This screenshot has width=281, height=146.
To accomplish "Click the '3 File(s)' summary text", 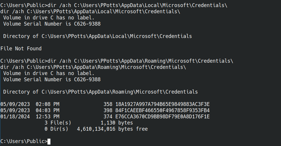I will 58,123.
